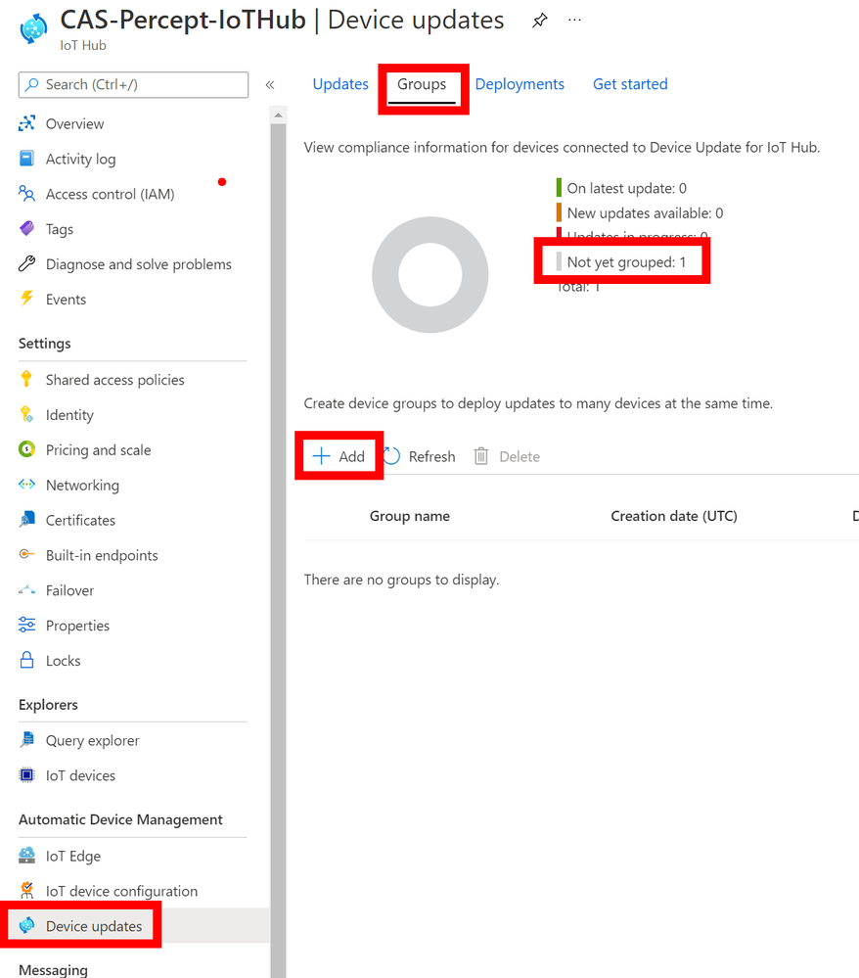859x978 pixels.
Task: Collapse the sidebar with double chevron
Action: click(270, 85)
